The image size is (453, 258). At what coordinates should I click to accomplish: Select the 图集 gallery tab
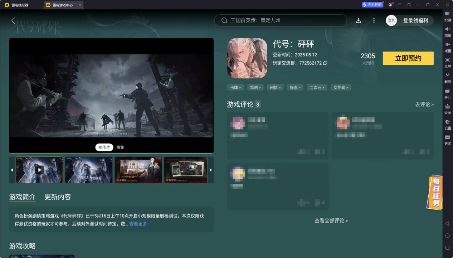point(120,147)
